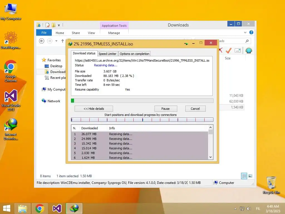
Task: Open the Speed Limiter tab
Action: click(107, 54)
